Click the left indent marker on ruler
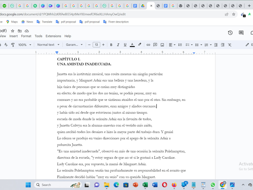 pos(57,52)
